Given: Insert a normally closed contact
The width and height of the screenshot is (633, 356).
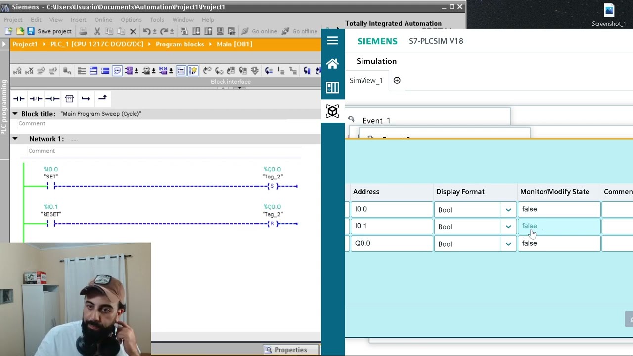Looking at the screenshot, I should click(x=36, y=99).
